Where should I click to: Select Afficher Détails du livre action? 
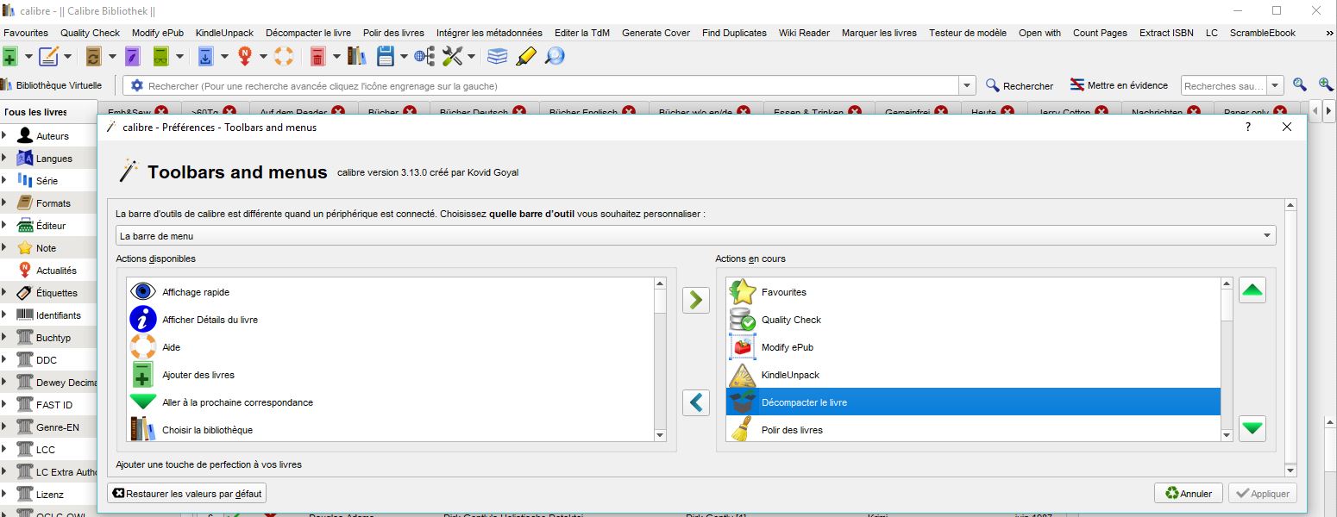tap(391, 320)
